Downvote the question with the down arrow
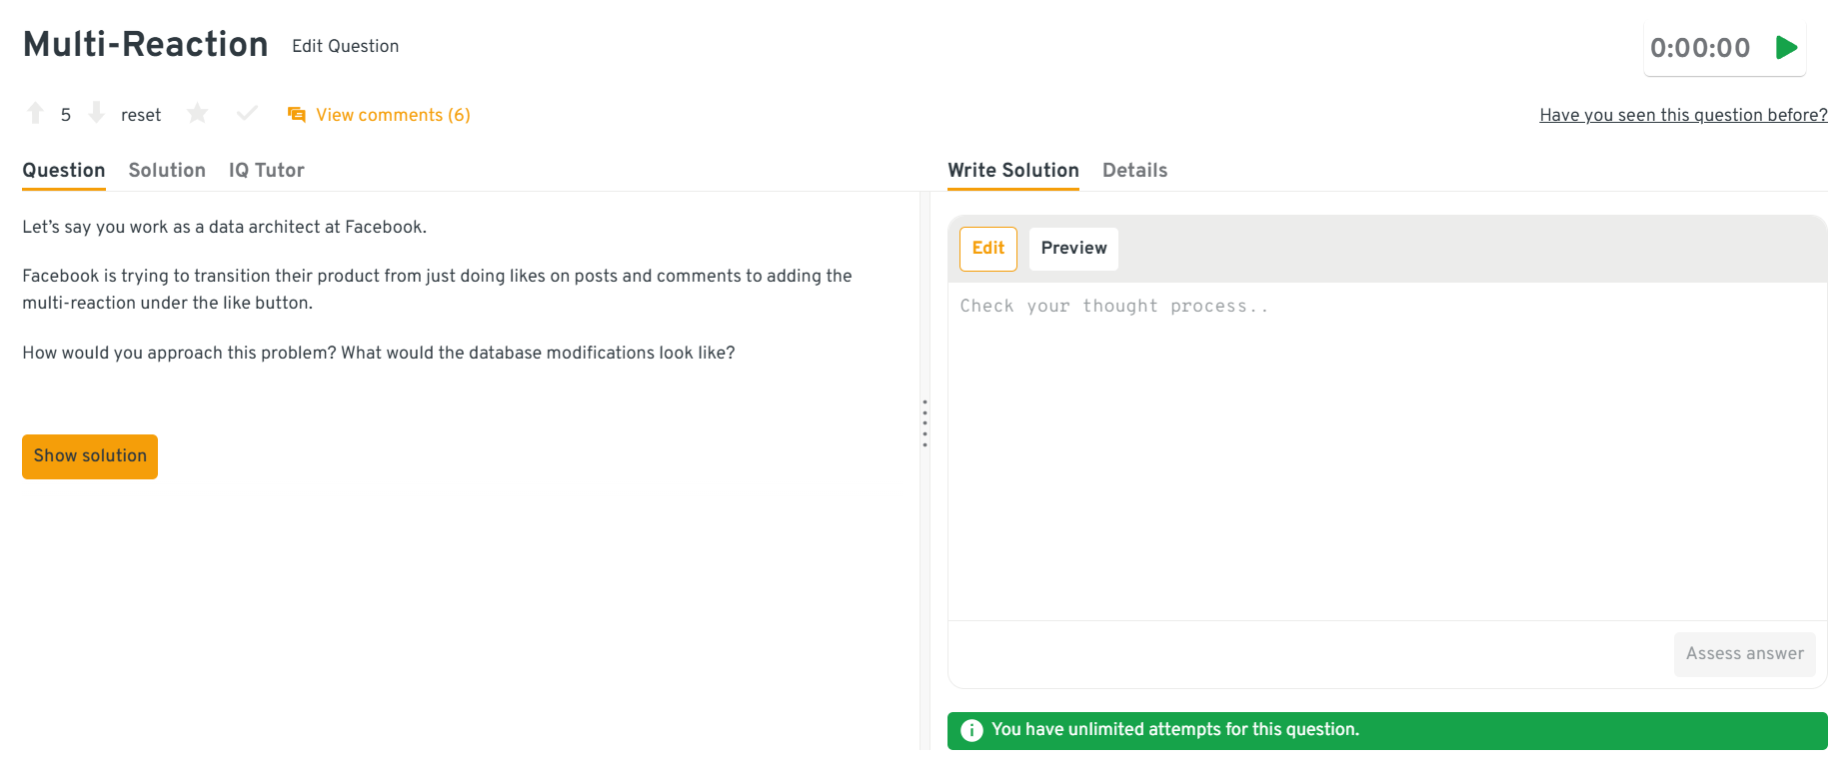The image size is (1848, 777). (96, 113)
